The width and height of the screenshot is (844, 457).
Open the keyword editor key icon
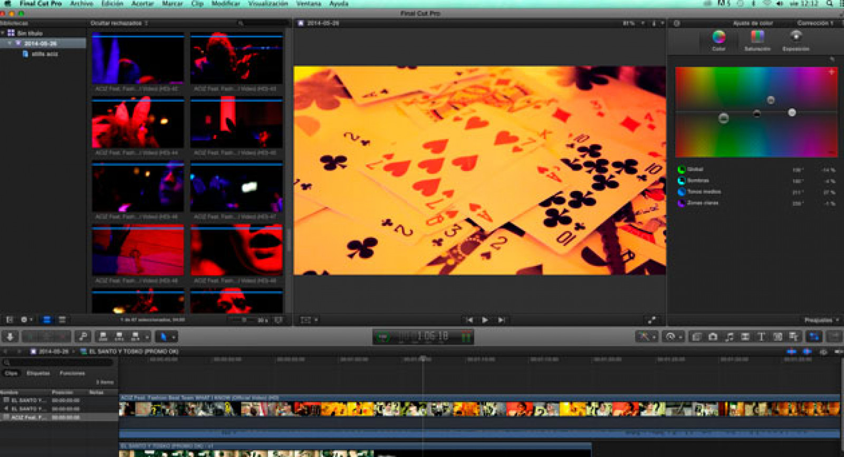[x=83, y=336]
